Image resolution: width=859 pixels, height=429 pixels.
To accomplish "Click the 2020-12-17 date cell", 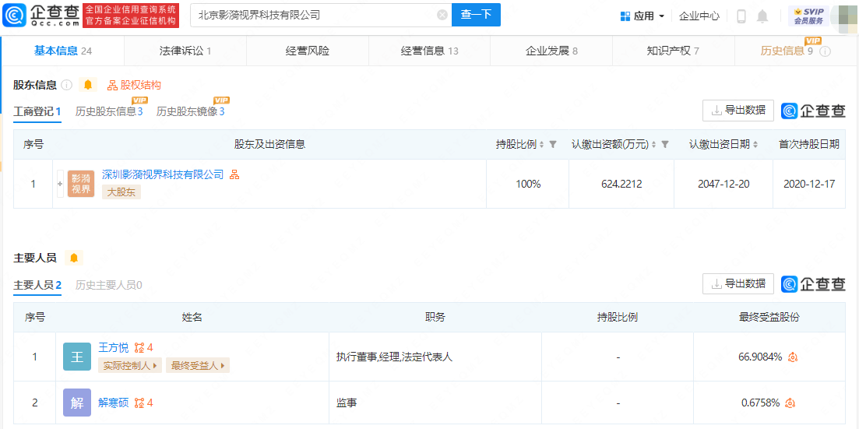I will pyautogui.click(x=809, y=184).
